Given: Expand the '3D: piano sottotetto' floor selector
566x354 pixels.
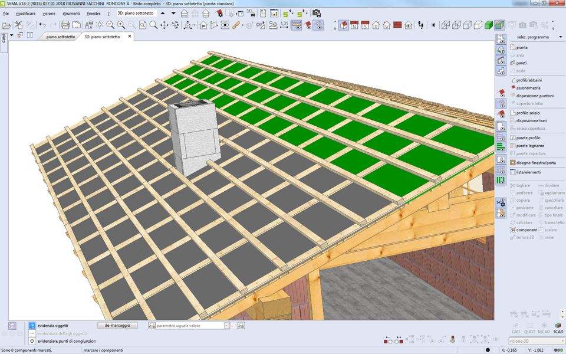Looking at the screenshot, I should pyautogui.click(x=173, y=13).
